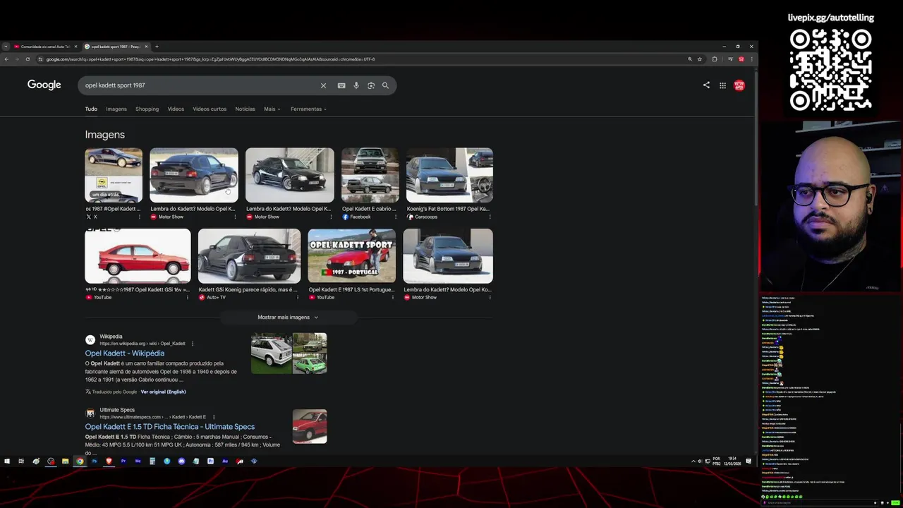Viewport: 903px width, 508px height.
Task: Open Chrome's three-dot menu
Action: [x=751, y=59]
